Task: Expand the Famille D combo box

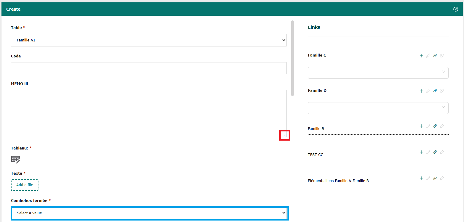Action: (378, 108)
